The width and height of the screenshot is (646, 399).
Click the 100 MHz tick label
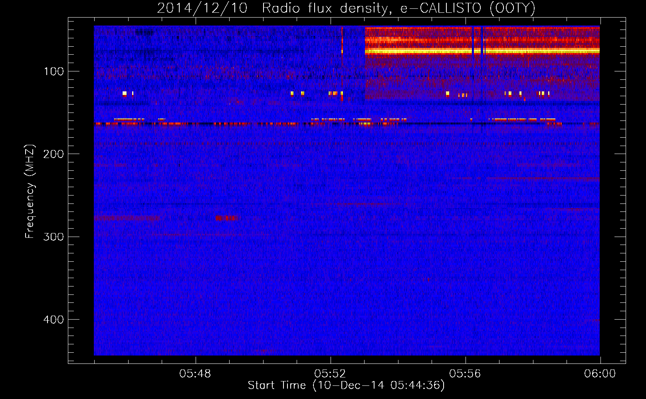click(54, 71)
